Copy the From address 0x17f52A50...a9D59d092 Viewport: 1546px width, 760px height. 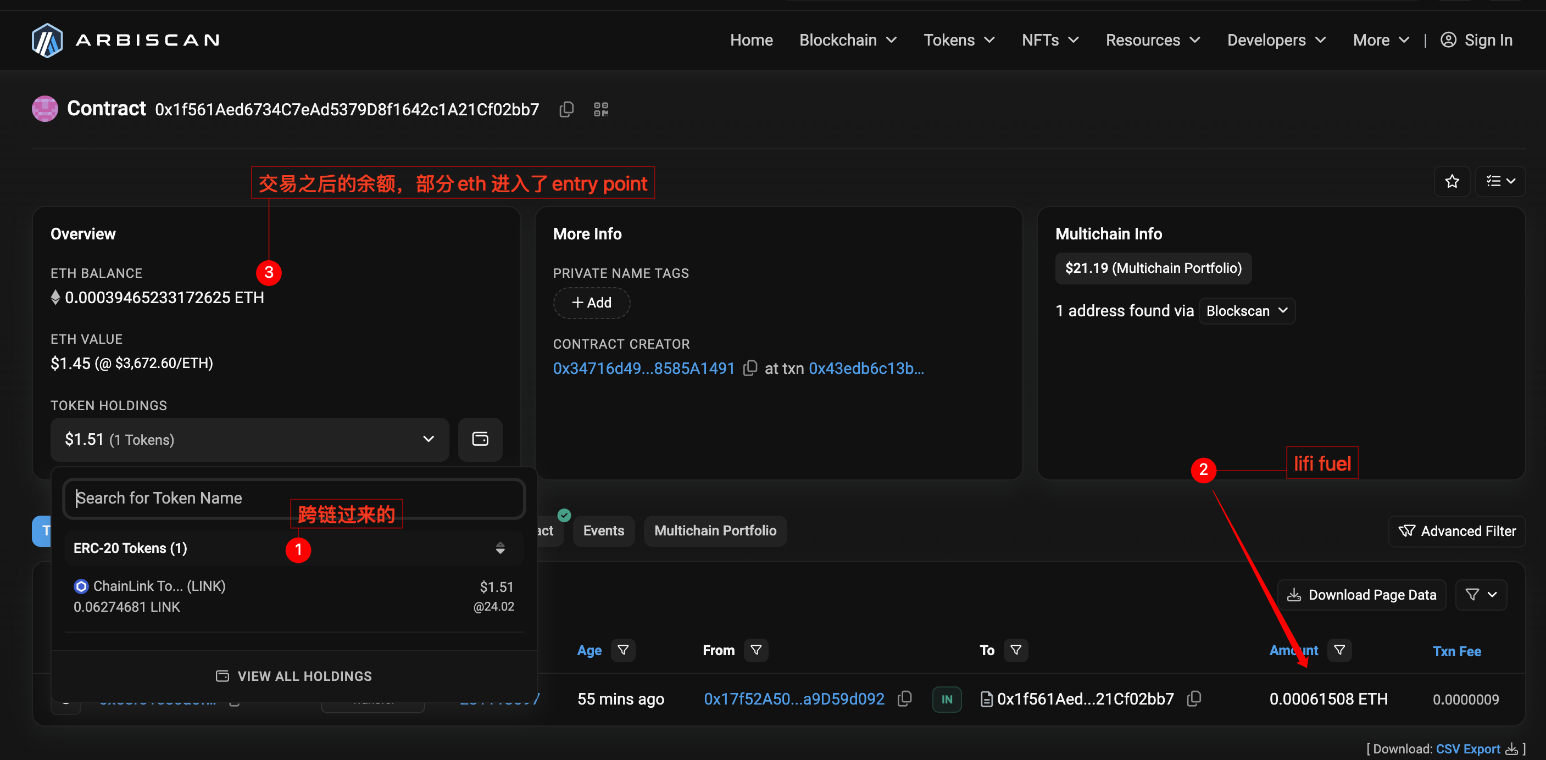click(904, 698)
